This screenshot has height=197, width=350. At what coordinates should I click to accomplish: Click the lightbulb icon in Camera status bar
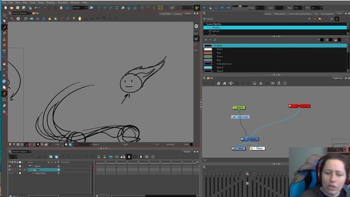click(x=10, y=144)
